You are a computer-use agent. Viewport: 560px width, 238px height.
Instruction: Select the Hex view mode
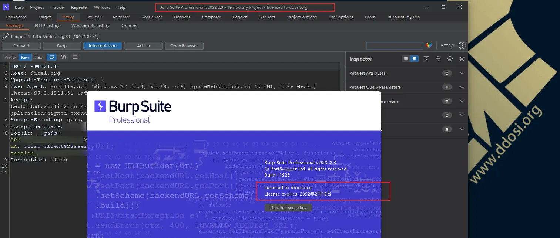point(38,57)
